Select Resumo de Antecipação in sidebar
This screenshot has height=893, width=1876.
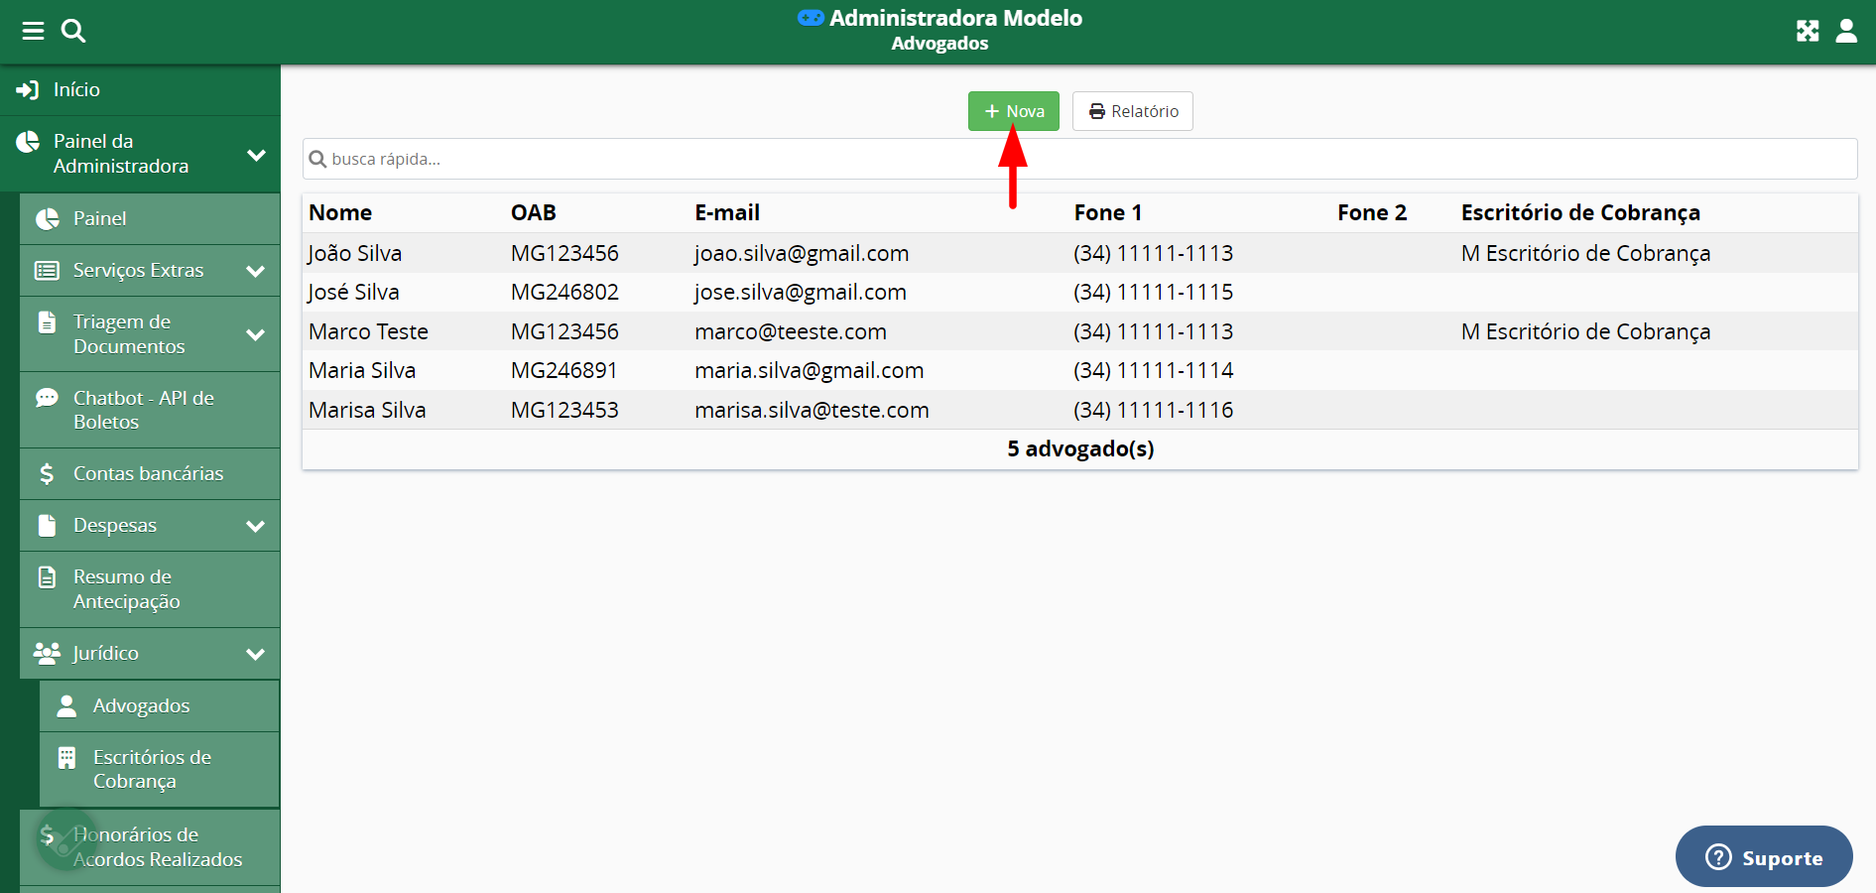(126, 589)
